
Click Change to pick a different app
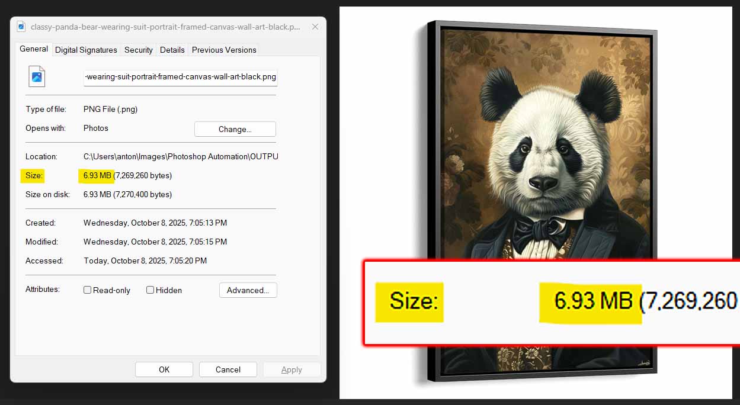[235, 128]
